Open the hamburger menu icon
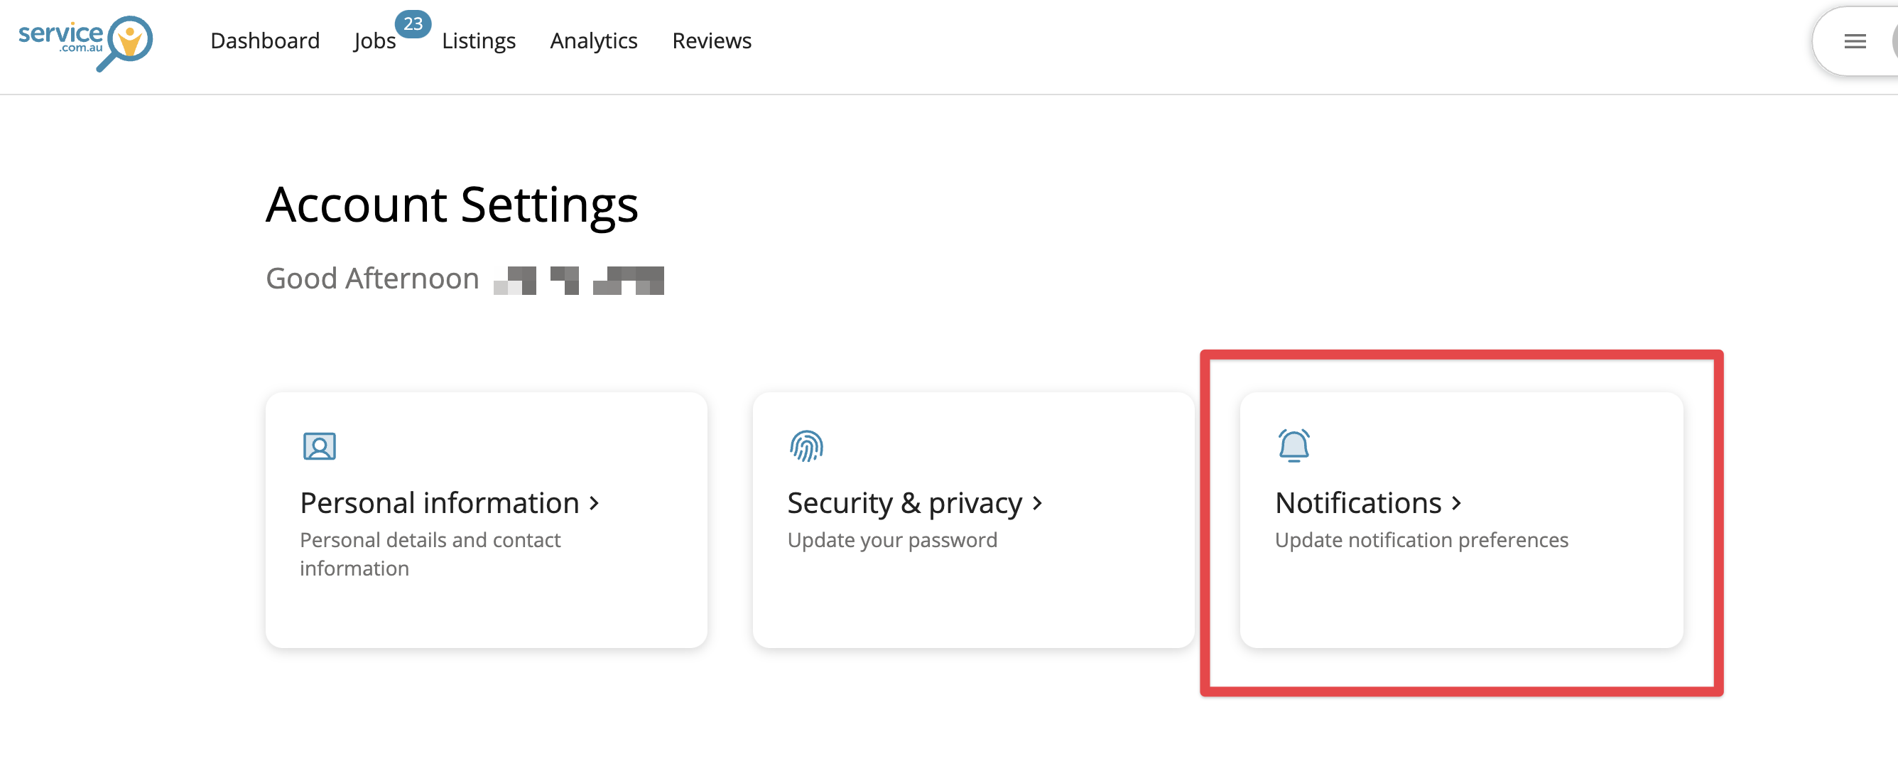 coord(1855,41)
